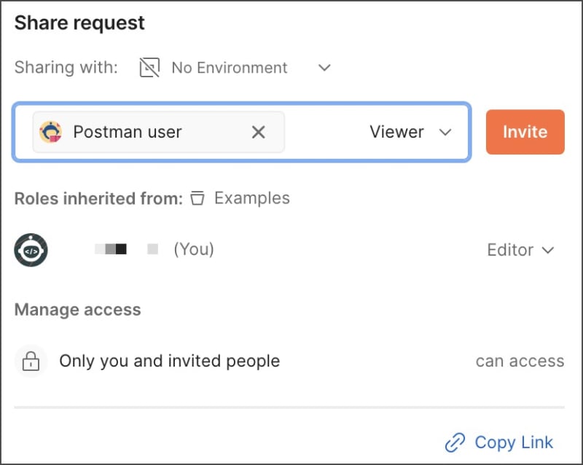Open the No Environment dropdown

coord(324,67)
